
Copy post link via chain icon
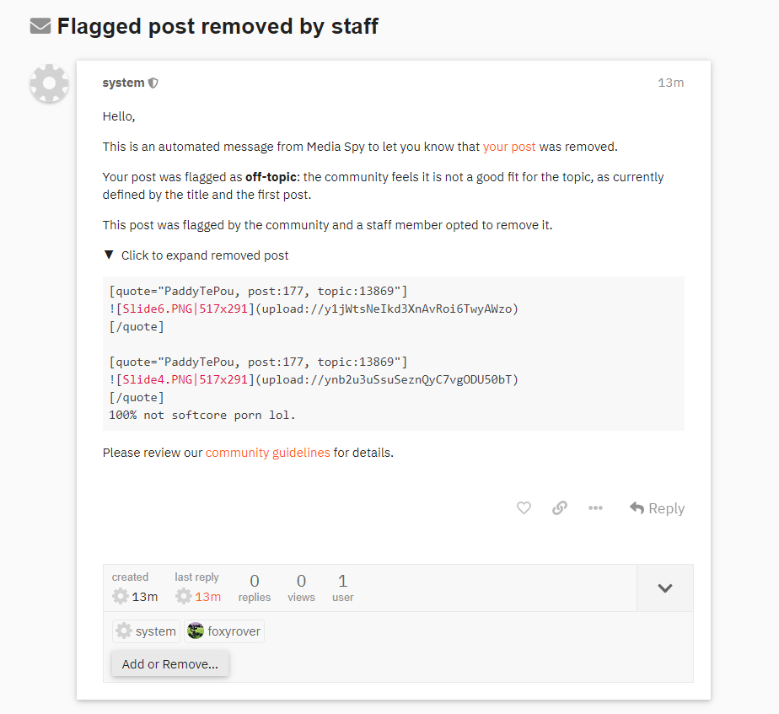click(x=560, y=508)
